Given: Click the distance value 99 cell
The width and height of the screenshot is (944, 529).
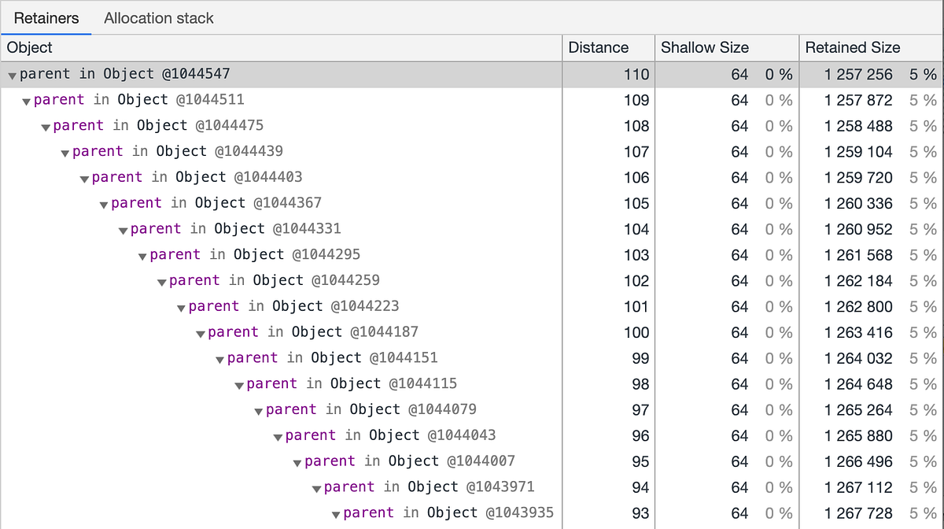Looking at the screenshot, I should 640,358.
